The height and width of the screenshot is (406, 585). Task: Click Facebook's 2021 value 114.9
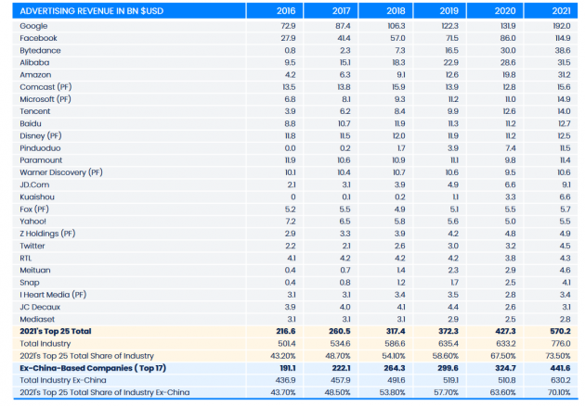[562, 38]
